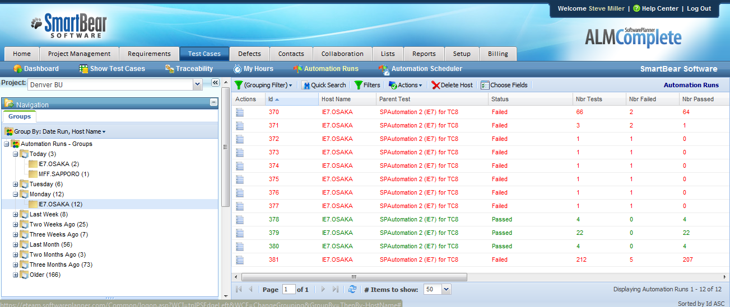Click the refresh icon in pager

(352, 289)
